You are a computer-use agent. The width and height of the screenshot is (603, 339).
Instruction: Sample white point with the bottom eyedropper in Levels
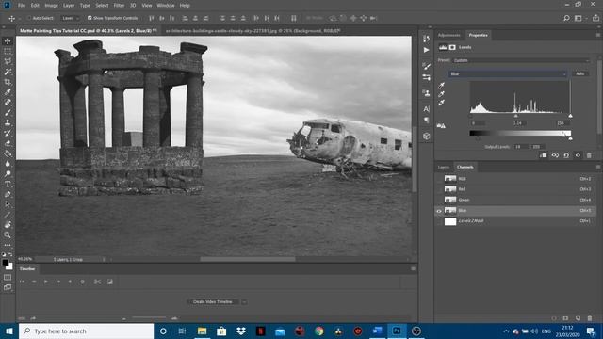[x=442, y=103]
